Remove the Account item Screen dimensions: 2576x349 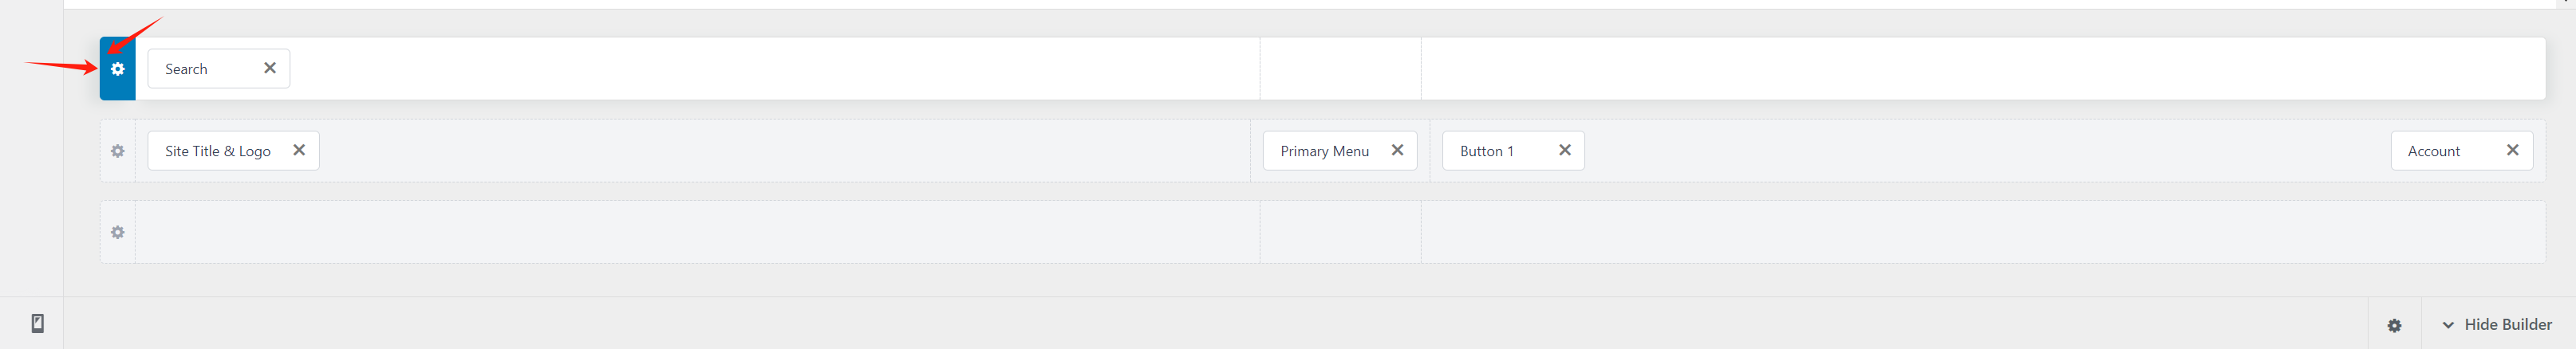pos(2512,150)
